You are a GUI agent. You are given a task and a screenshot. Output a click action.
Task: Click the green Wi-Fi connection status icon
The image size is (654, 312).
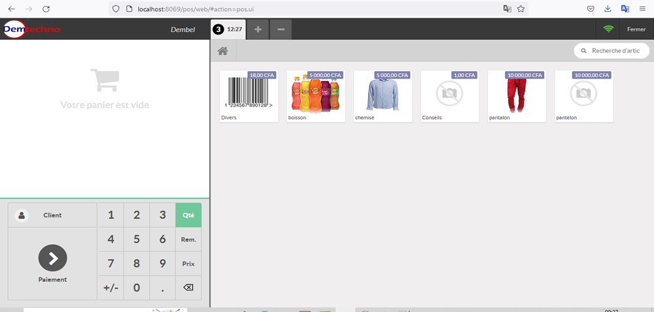[x=608, y=29]
